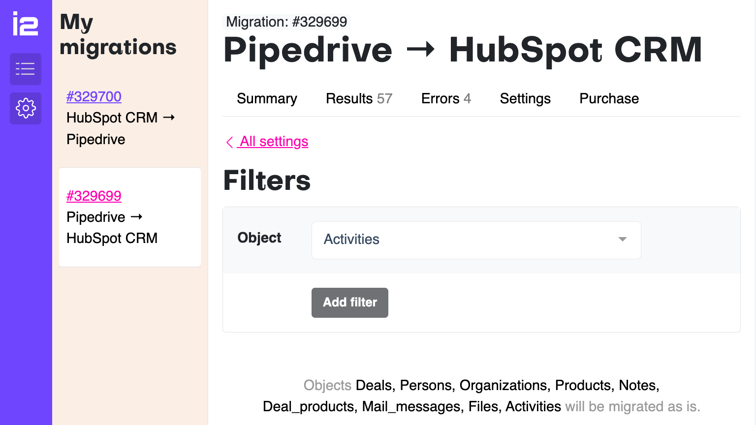Go to the Settings tab
This screenshot has width=756, height=425.
click(525, 98)
